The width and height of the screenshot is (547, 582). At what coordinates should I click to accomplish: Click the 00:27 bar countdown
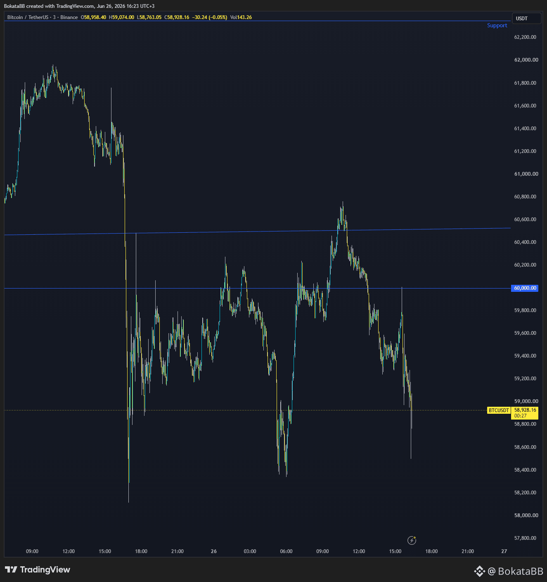point(521,416)
